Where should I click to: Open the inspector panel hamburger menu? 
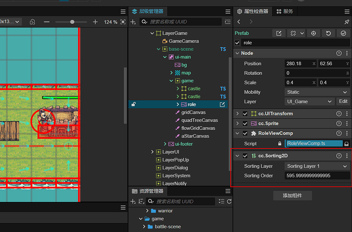click(347, 11)
